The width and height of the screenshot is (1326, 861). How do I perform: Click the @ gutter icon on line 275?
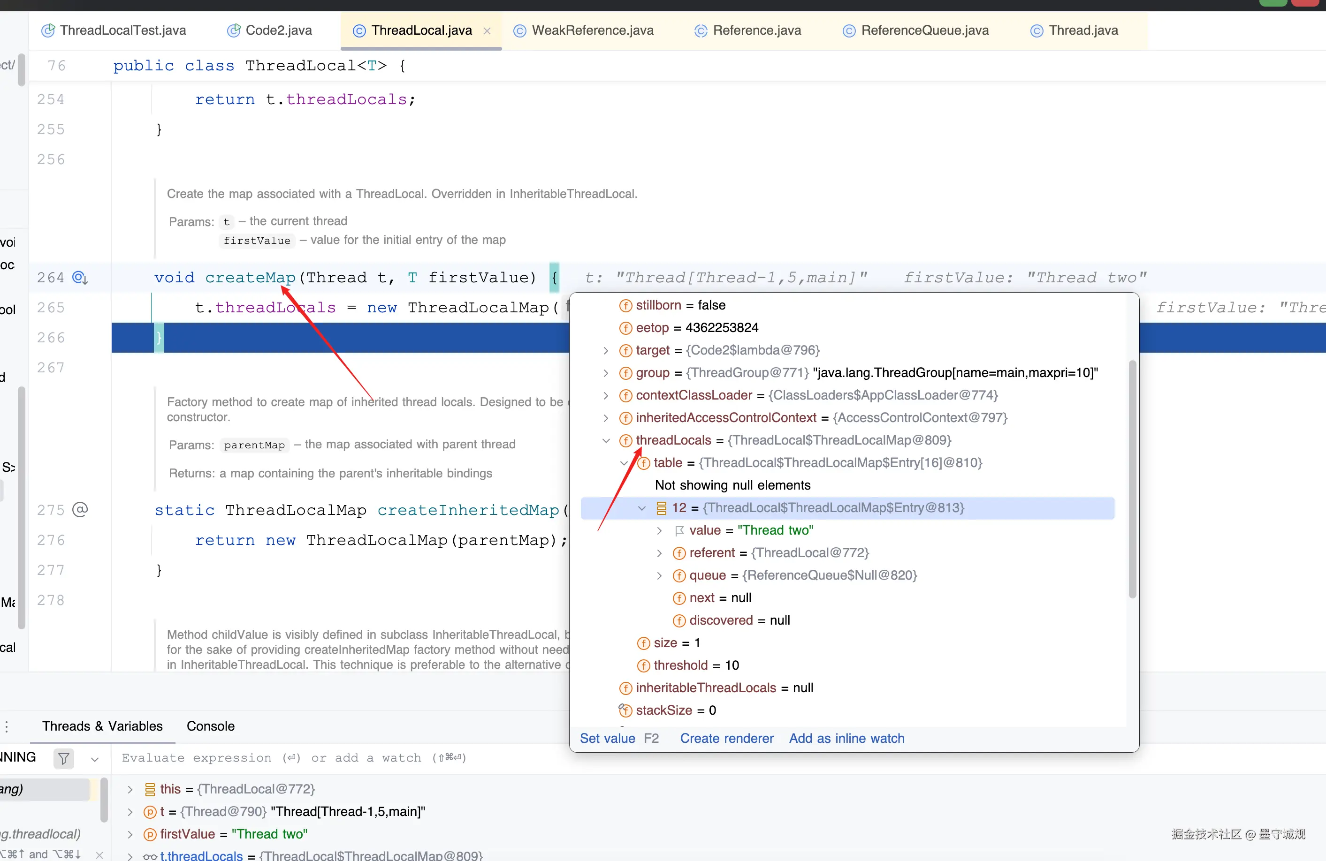point(80,510)
